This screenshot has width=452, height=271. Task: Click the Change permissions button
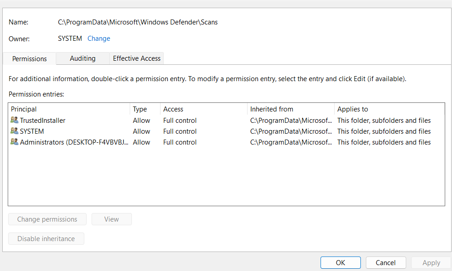pos(47,219)
